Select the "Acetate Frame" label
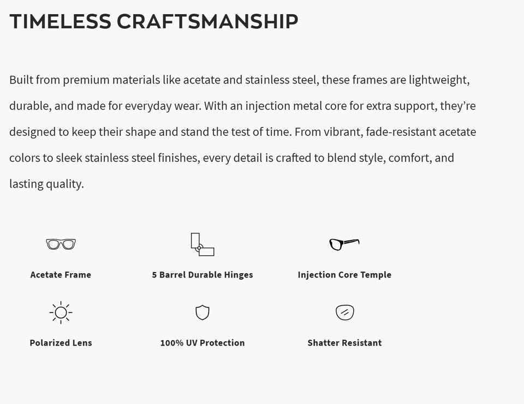524x404 pixels. [x=61, y=275]
